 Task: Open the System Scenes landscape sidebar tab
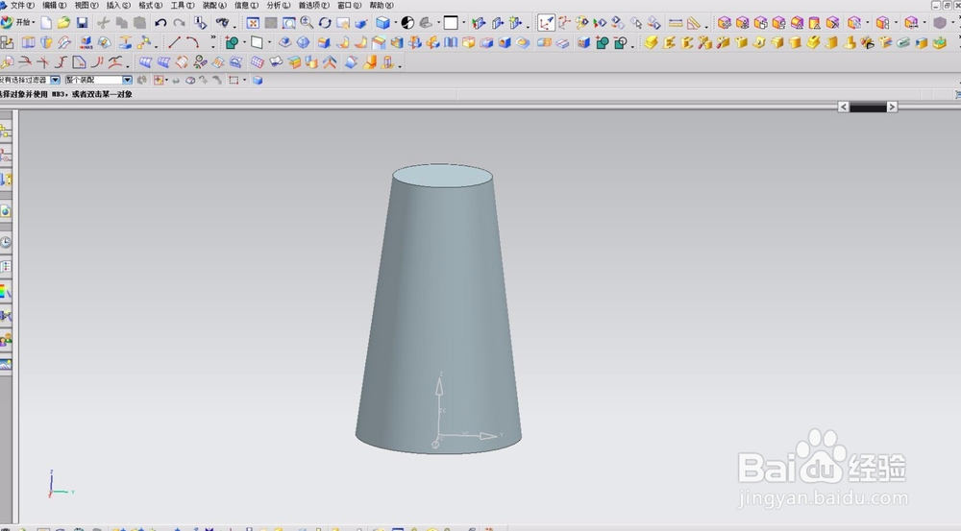pos(6,365)
